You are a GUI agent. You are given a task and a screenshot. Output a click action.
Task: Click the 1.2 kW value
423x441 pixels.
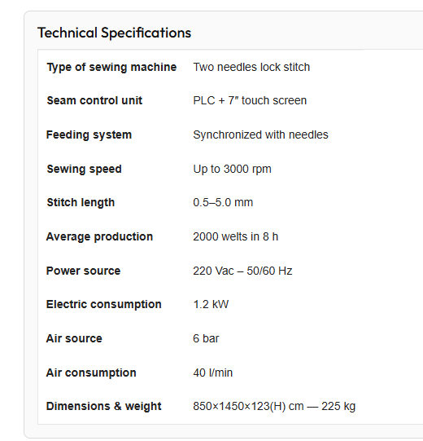click(x=211, y=304)
